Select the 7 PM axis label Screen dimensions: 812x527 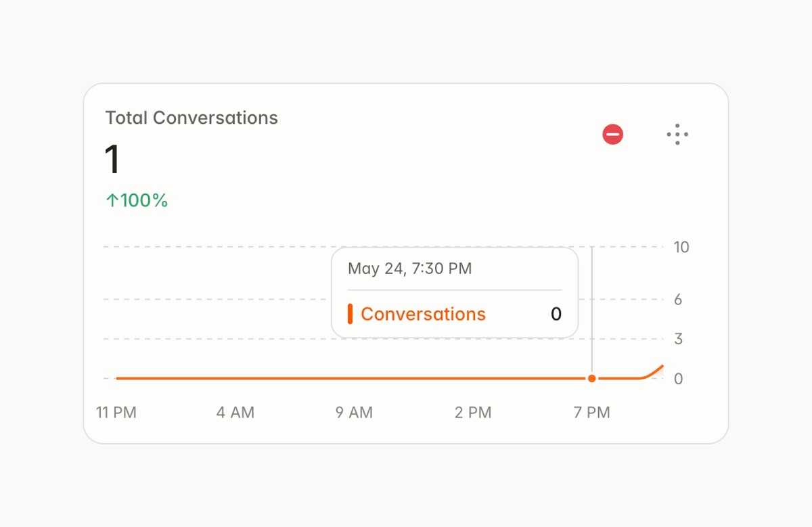(x=591, y=412)
